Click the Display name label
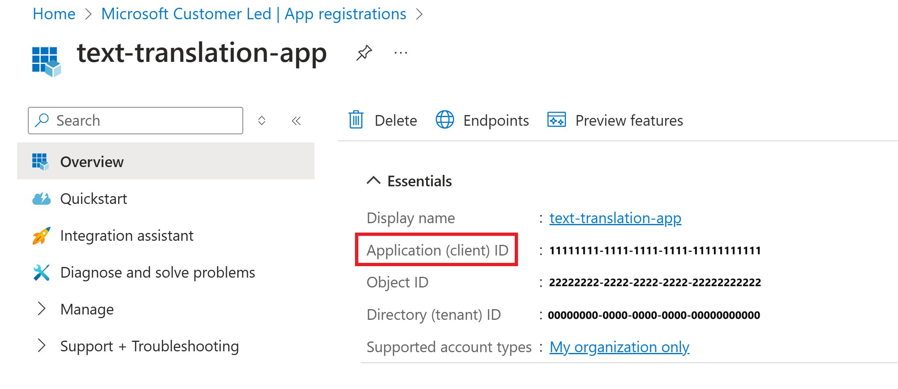 [410, 218]
